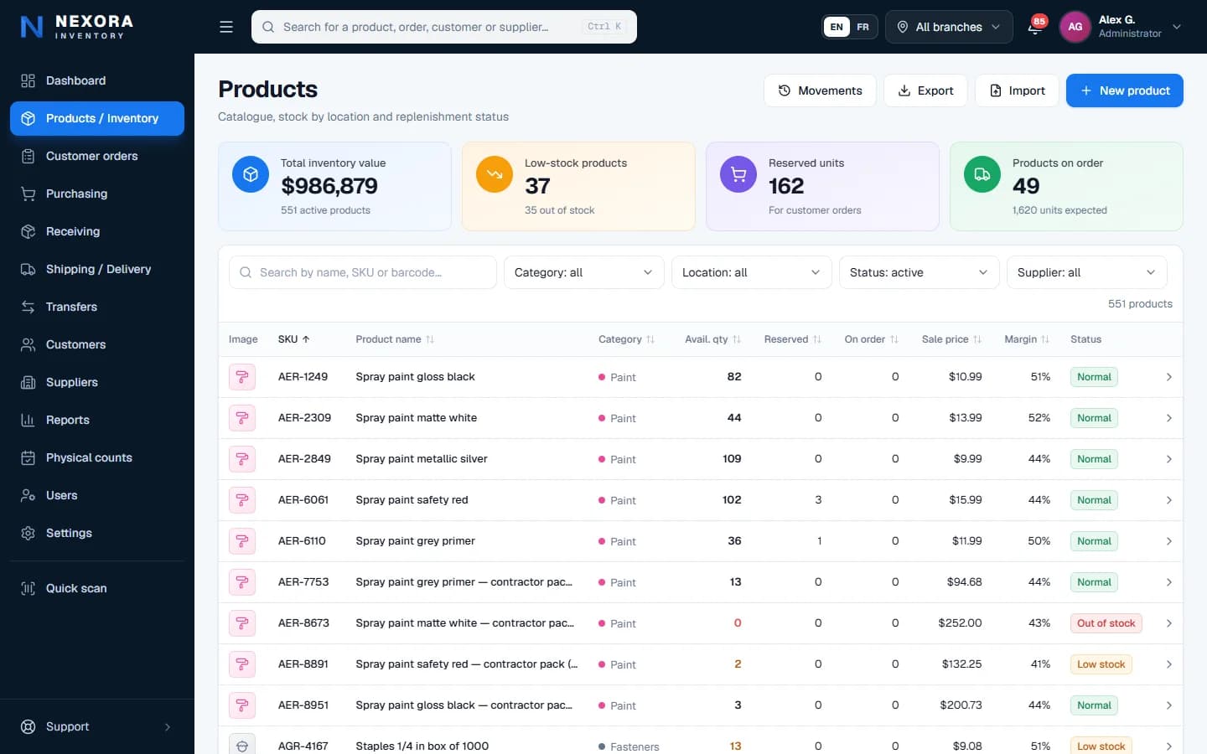Switch language to FR

863,27
